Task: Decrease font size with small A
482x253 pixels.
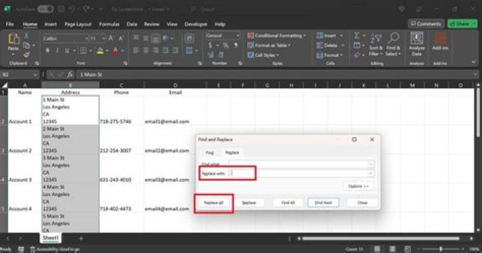Action: tap(120, 38)
